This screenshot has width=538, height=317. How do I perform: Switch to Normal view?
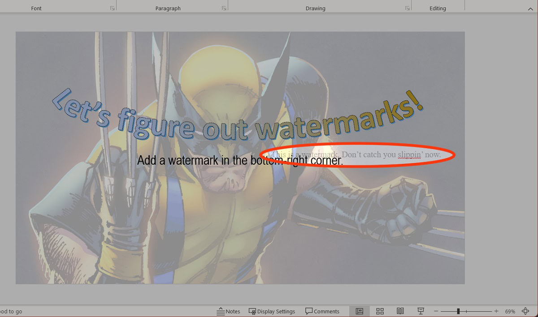tap(359, 311)
